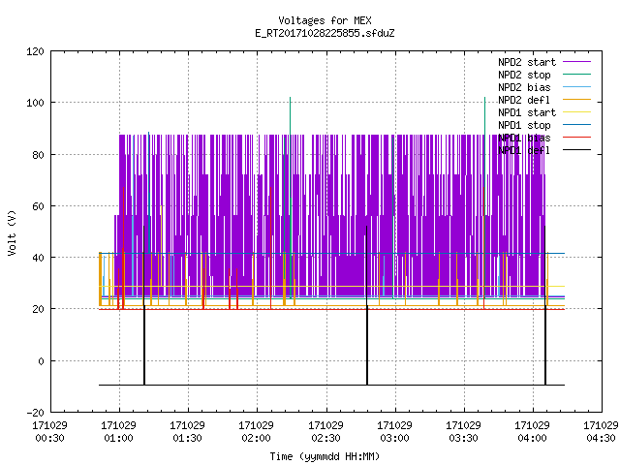Viewport: 620px width, 465px height.
Task: Click the y-axis tick value 120
Action: (x=35, y=51)
